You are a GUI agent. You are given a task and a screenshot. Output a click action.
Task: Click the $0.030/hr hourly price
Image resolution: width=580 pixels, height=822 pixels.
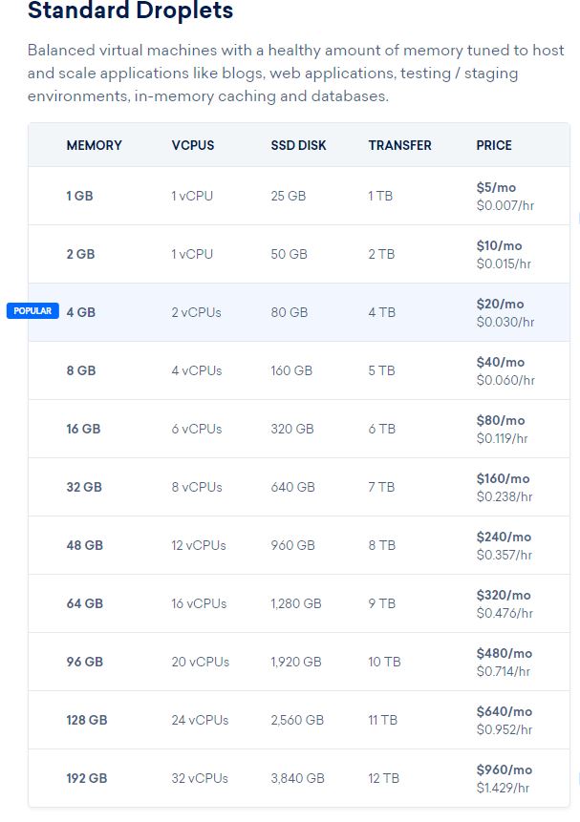click(505, 322)
